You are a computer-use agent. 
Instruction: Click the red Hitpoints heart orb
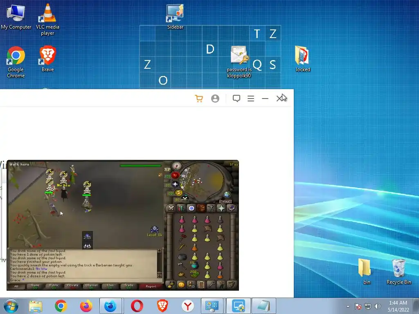175,175
